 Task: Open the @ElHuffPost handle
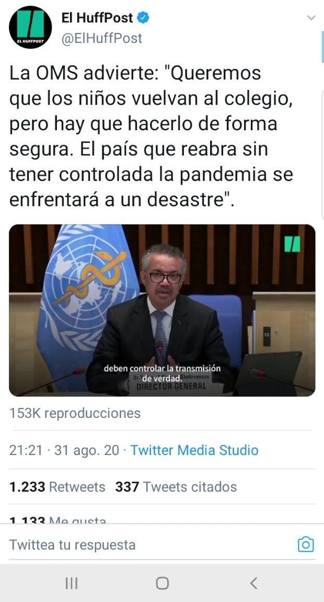coord(101,38)
